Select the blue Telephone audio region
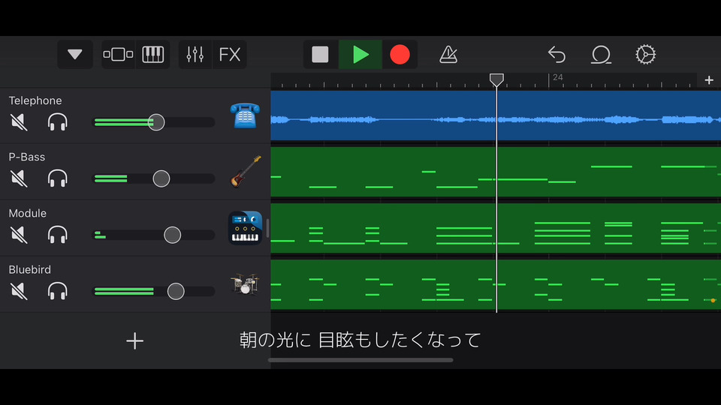Image resolution: width=721 pixels, height=405 pixels. pos(496,115)
